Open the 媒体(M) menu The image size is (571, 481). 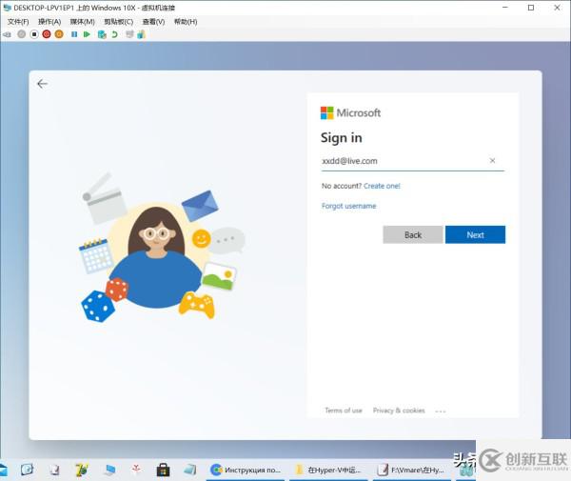[82, 22]
